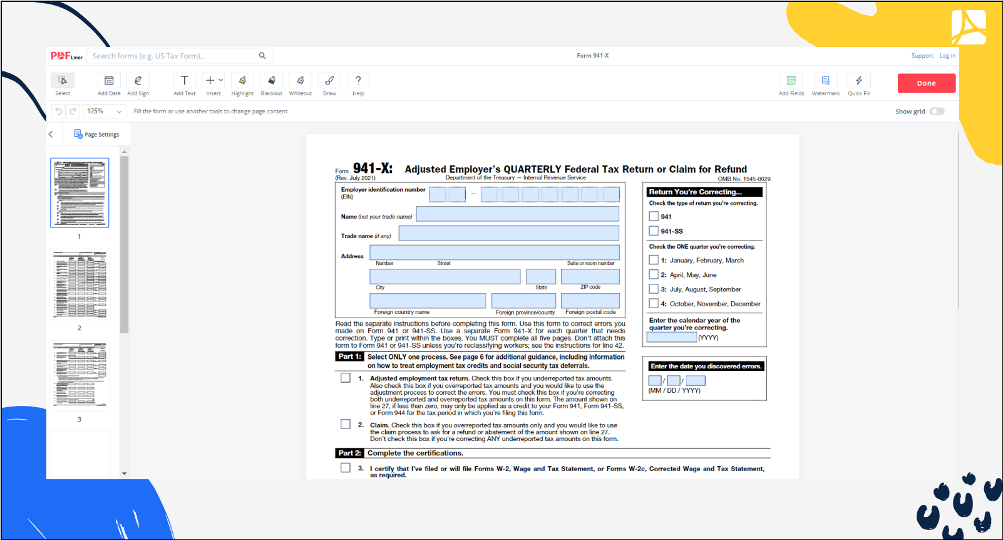
Task: Open the Support link
Action: 922,56
